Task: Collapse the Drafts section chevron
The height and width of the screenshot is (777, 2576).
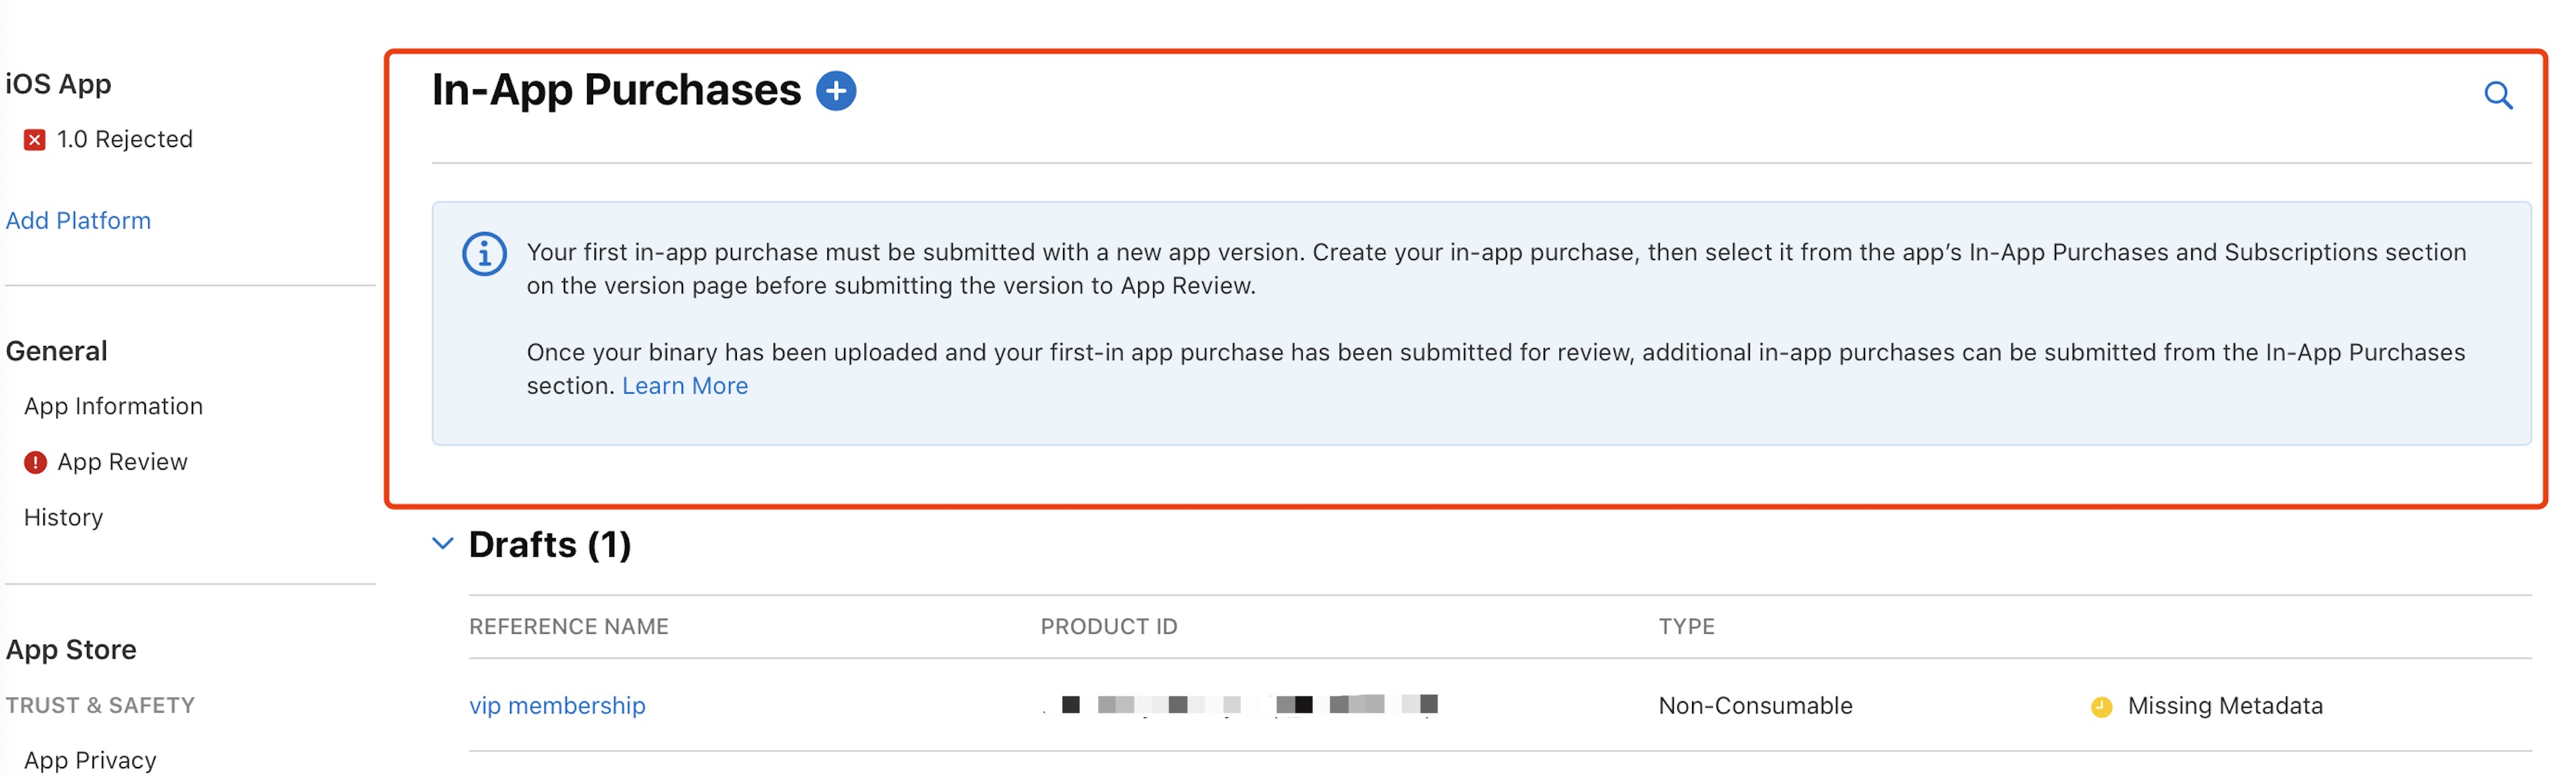Action: point(443,544)
